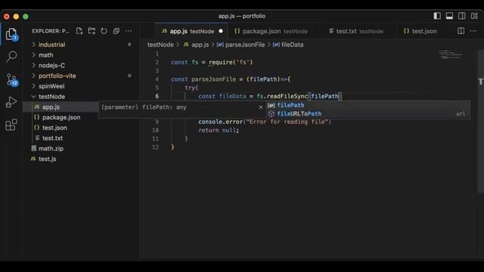Close the parameter hint popup
484x272 pixels.
pos(261,107)
